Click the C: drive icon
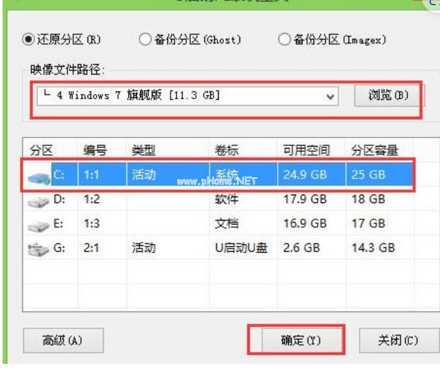This screenshot has height=373, width=440. (x=40, y=176)
